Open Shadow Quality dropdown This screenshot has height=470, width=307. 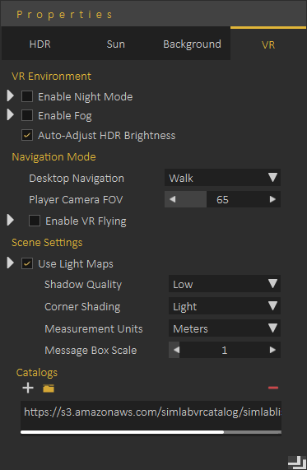tap(225, 284)
